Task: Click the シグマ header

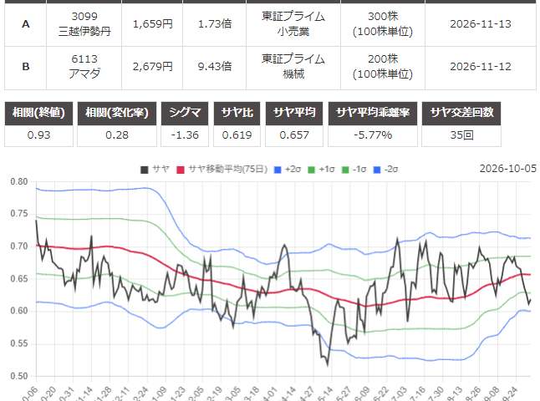Action: 185,113
